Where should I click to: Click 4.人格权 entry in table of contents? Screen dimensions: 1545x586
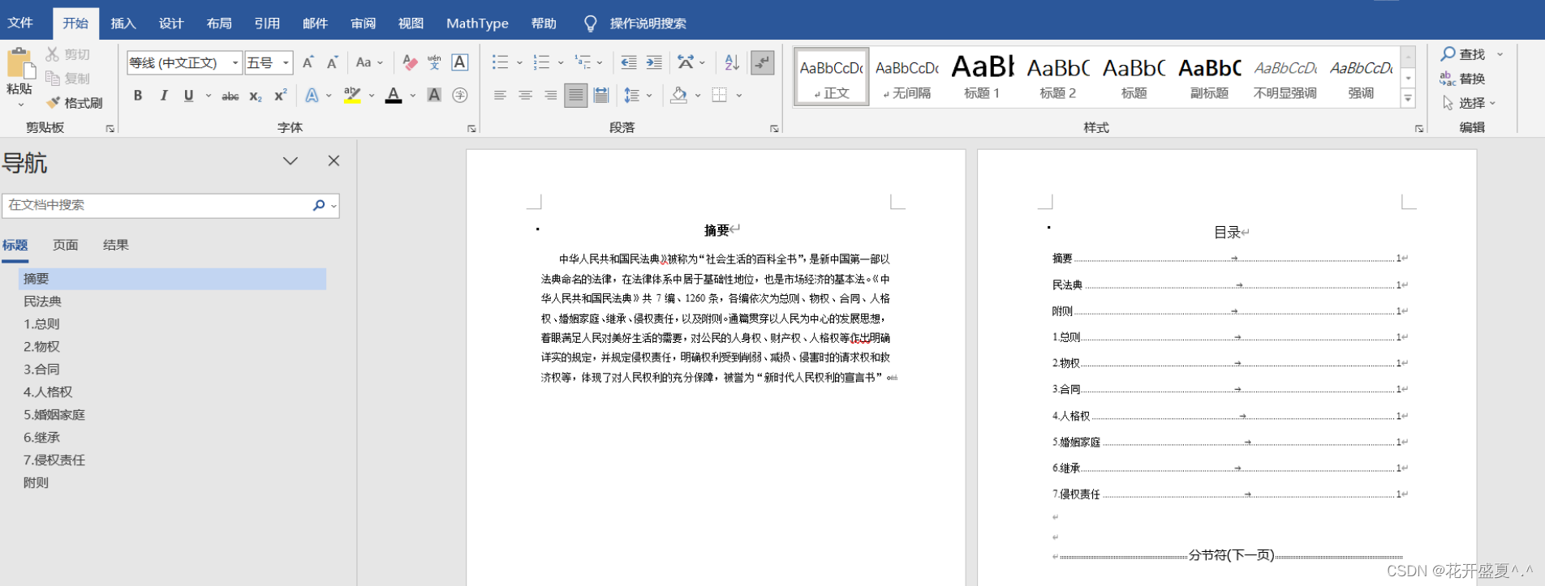(x=1229, y=416)
